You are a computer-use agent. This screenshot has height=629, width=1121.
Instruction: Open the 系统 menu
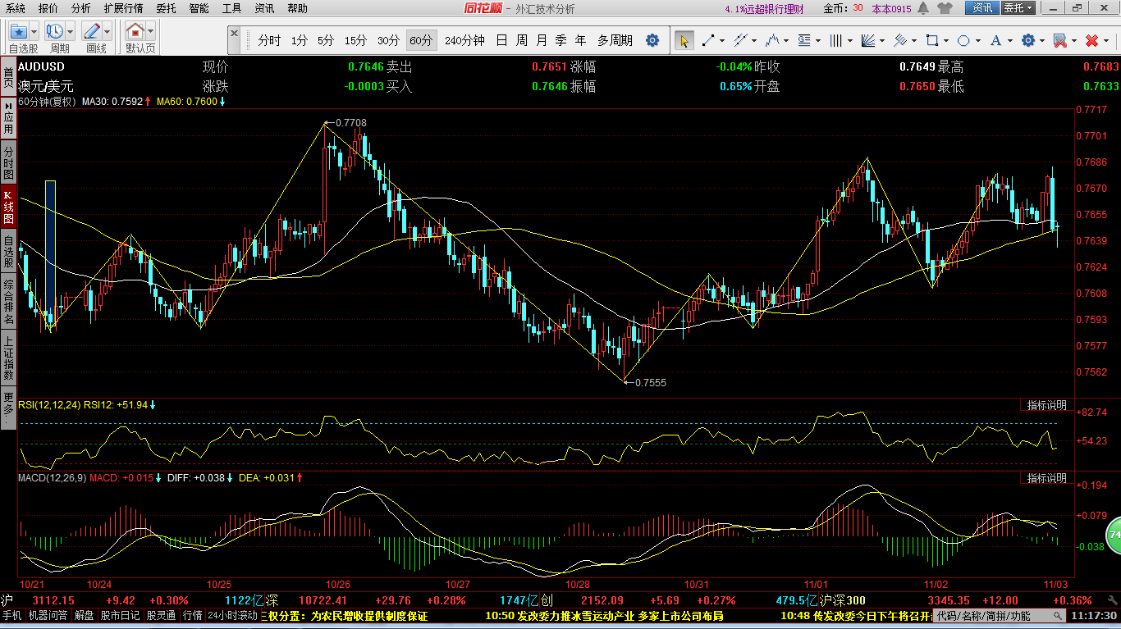(16, 8)
